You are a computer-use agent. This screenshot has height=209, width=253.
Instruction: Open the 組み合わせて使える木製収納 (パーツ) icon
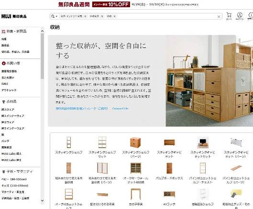(102, 168)
